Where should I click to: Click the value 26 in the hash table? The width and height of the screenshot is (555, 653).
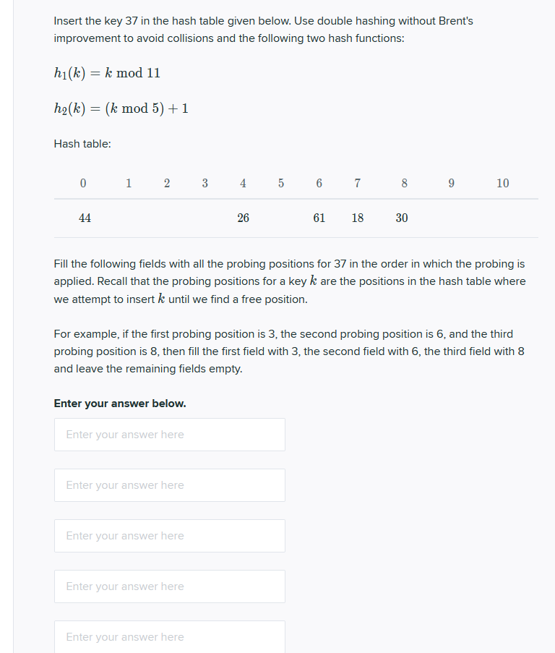point(243,218)
